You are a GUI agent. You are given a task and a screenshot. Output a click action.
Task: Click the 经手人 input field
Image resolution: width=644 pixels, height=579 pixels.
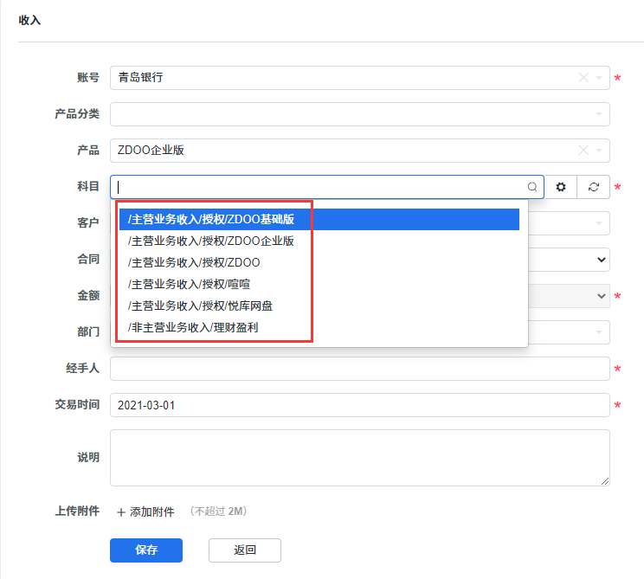tap(360, 369)
